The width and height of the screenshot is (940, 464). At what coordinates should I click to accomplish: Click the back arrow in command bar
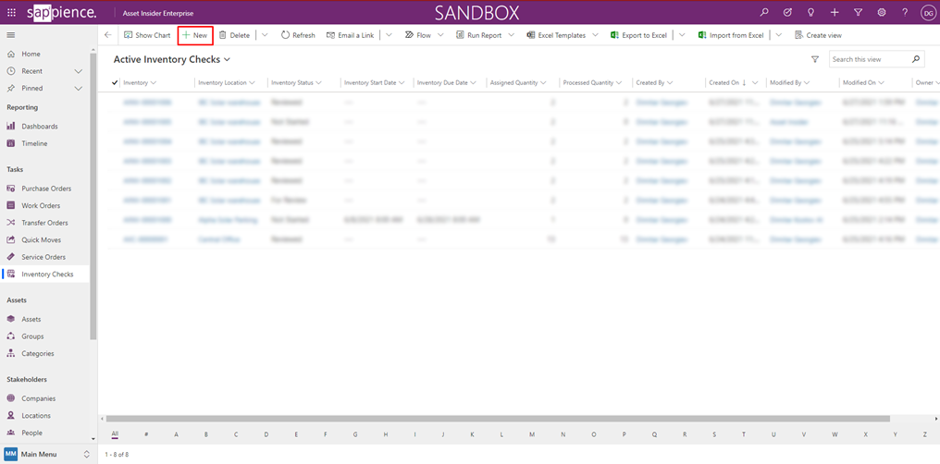[x=108, y=35]
